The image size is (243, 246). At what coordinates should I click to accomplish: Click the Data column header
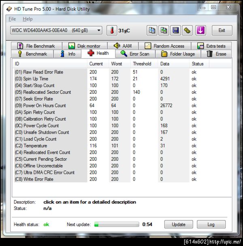point(173,64)
